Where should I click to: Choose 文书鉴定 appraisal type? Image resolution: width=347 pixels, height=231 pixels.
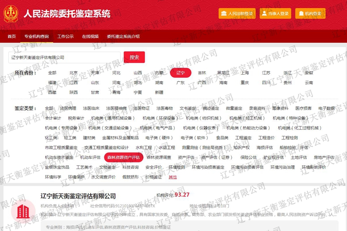coord(188,108)
